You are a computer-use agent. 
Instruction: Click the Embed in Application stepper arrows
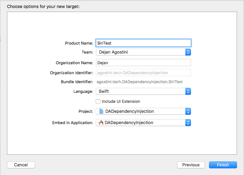point(188,123)
